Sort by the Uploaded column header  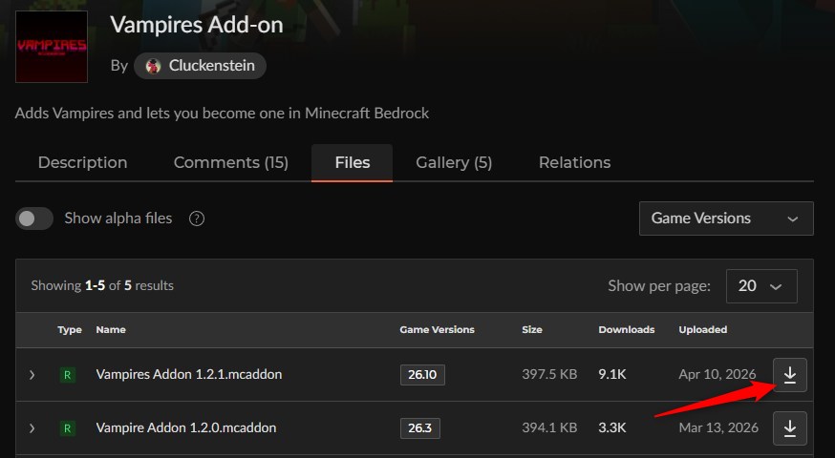[x=703, y=330]
